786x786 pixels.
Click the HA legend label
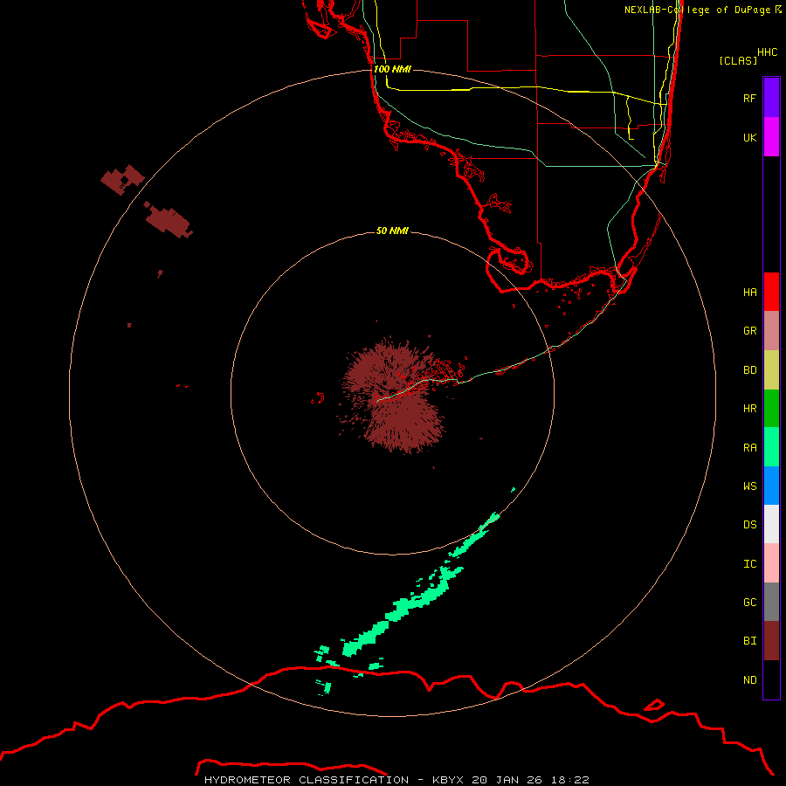(749, 292)
